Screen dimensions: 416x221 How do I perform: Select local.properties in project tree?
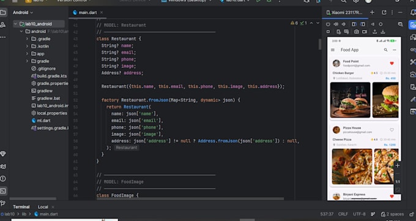(49, 113)
